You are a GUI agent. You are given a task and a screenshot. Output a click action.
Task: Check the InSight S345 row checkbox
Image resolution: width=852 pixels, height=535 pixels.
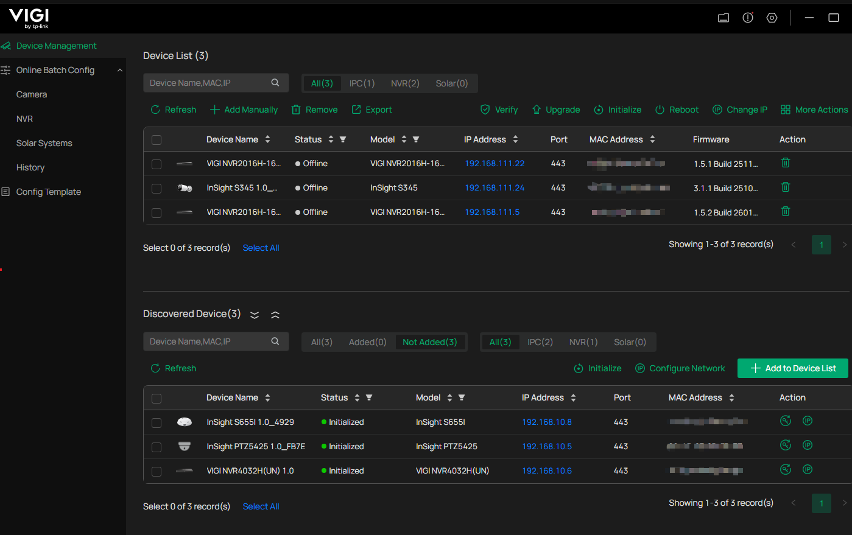(x=157, y=189)
